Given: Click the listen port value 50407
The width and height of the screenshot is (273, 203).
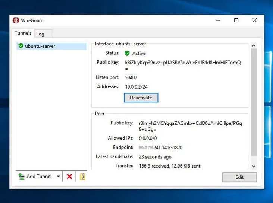Looking at the screenshot, I should click(131, 77).
